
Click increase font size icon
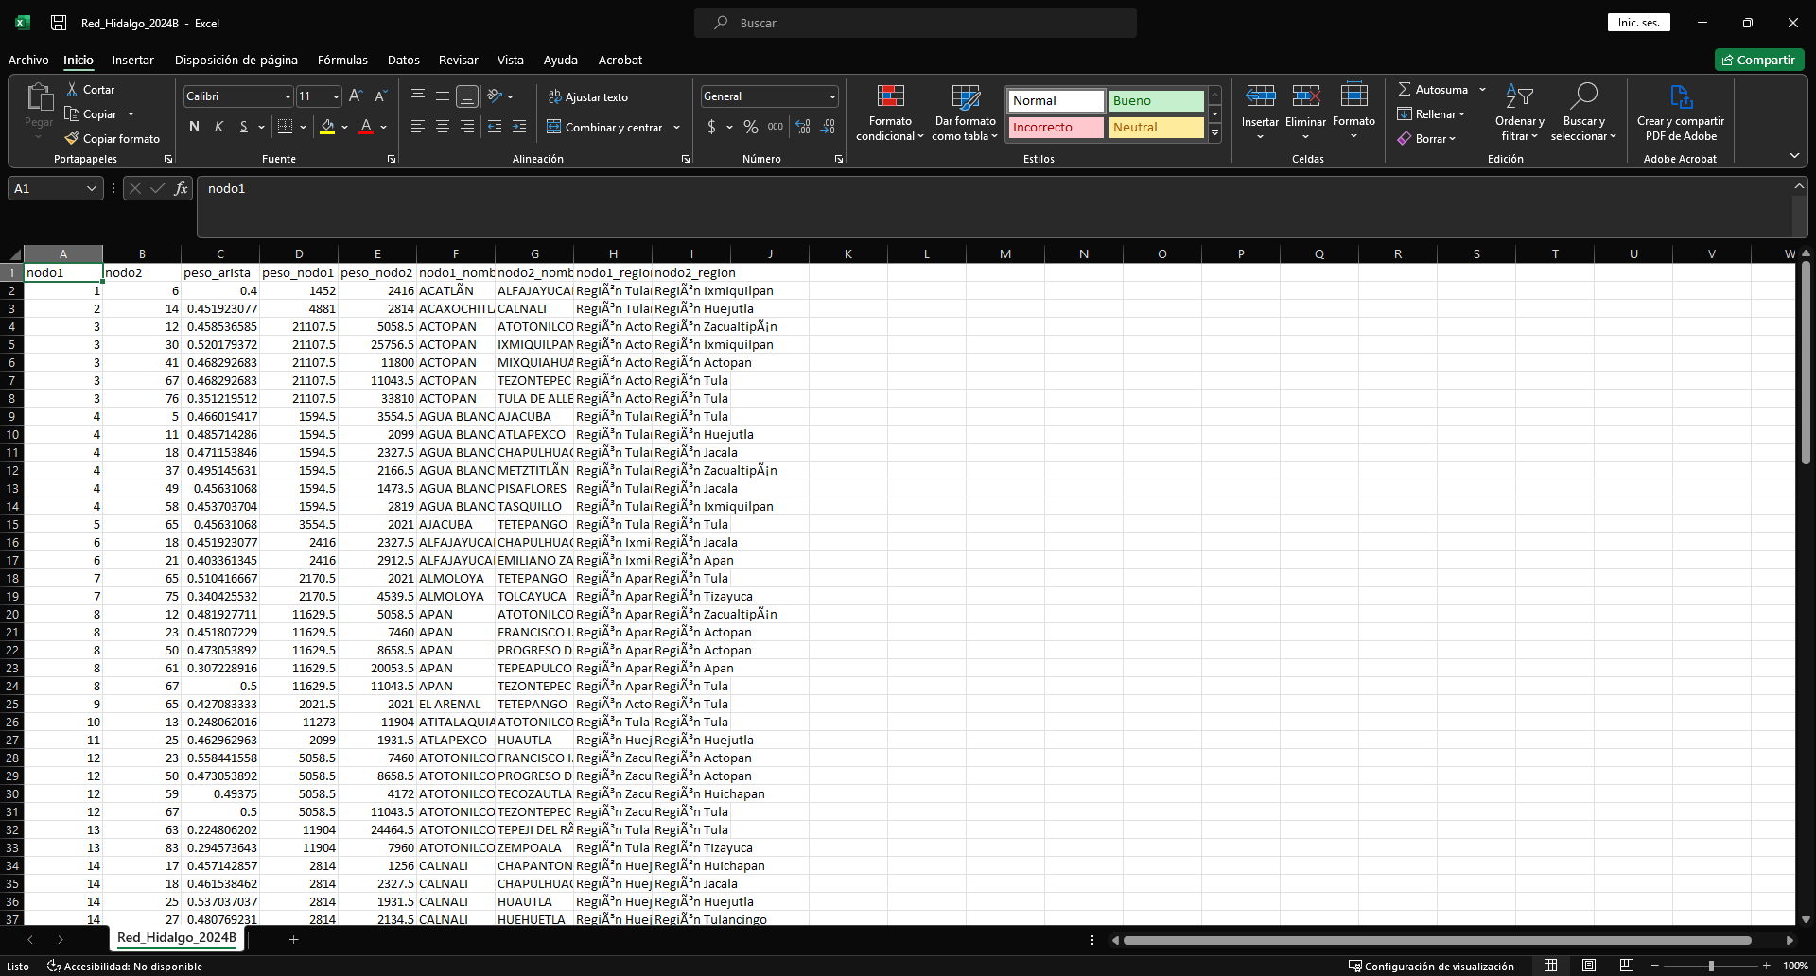click(x=356, y=96)
